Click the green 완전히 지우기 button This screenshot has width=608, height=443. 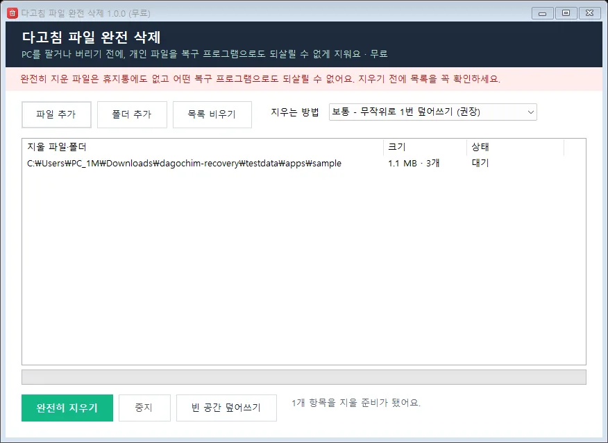click(x=67, y=408)
